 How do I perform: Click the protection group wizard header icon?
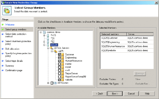tap(7, 11)
